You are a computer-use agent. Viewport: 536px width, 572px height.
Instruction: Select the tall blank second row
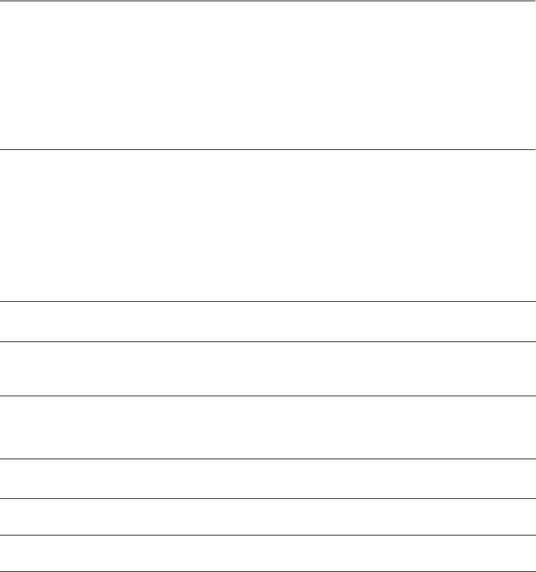point(268,226)
